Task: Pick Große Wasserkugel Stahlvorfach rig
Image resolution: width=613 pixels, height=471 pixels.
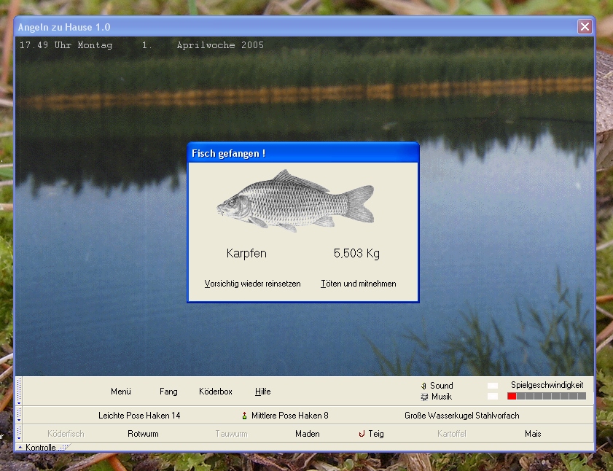Action: tap(461, 416)
